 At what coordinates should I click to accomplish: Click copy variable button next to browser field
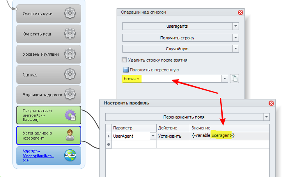point(234,79)
